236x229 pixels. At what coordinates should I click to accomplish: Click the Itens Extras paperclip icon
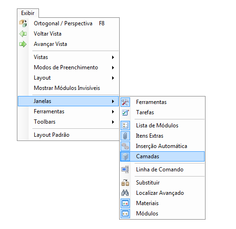pyautogui.click(x=125, y=136)
